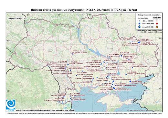168x118 pixels.
Task: Click the 36° longitude label
Action: 121,15
